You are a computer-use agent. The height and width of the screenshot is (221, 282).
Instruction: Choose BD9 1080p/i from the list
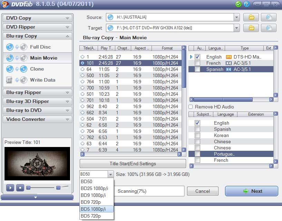[x=97, y=195]
